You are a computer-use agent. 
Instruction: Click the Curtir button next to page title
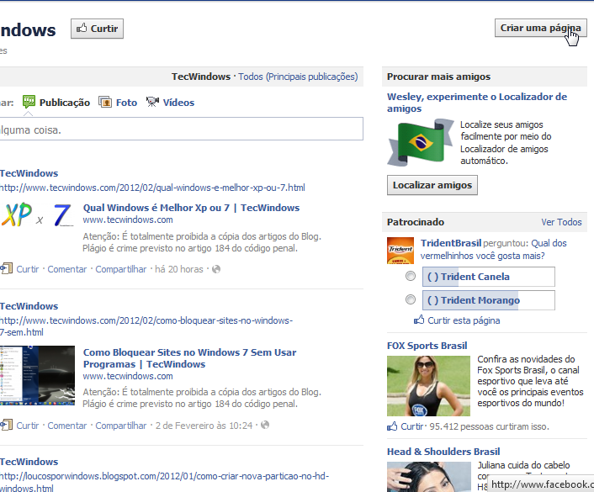click(97, 29)
